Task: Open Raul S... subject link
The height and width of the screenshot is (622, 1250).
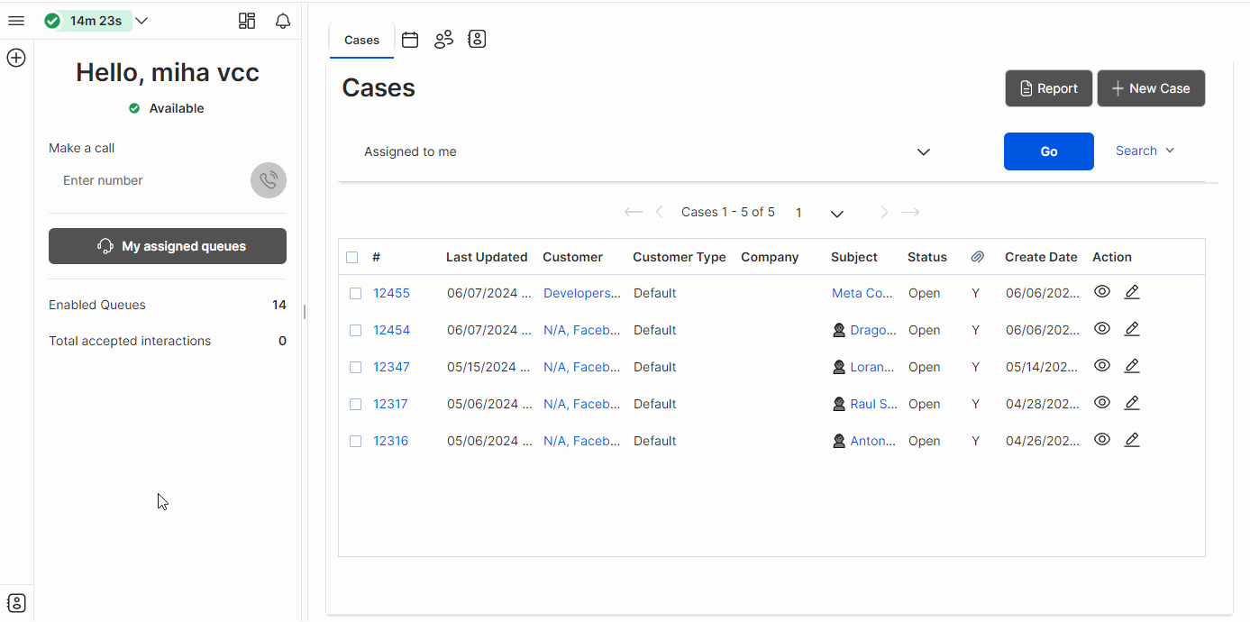Action: coord(873,404)
